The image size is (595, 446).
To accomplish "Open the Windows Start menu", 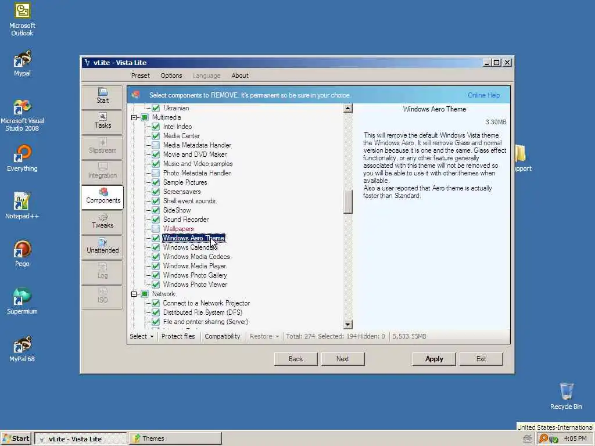I will coord(16,439).
